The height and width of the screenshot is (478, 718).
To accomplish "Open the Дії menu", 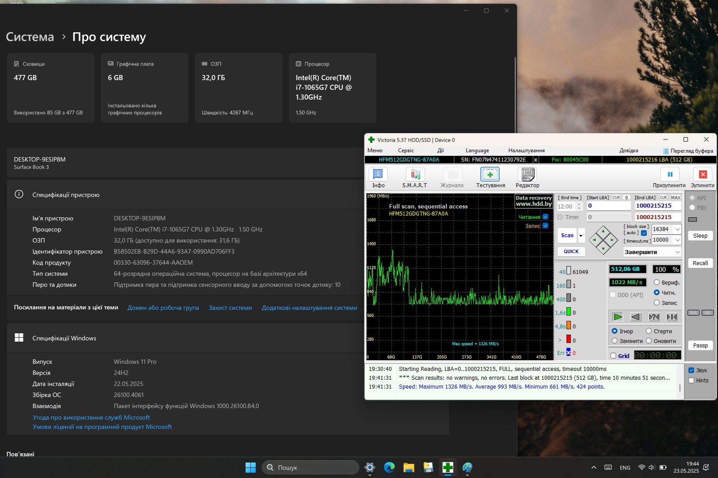I will pos(441,150).
